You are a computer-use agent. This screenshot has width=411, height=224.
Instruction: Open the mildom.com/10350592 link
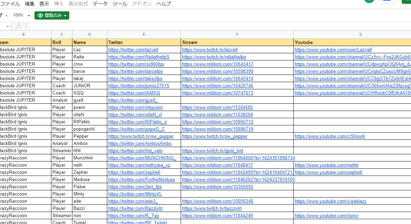click(218, 187)
